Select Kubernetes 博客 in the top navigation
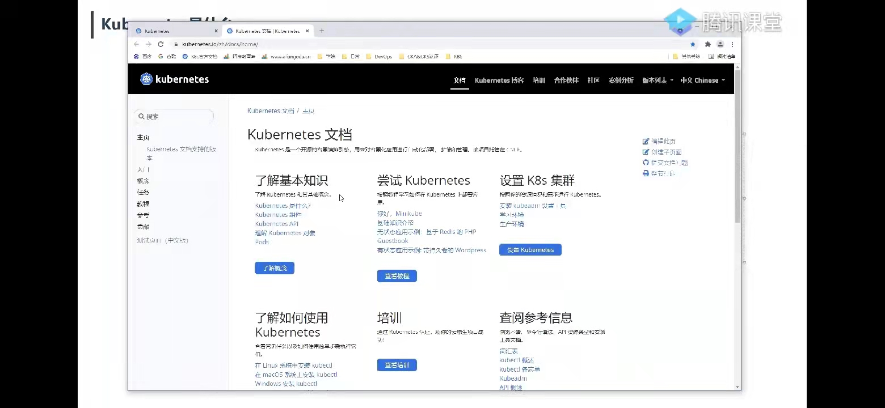The width and height of the screenshot is (885, 408). click(499, 80)
